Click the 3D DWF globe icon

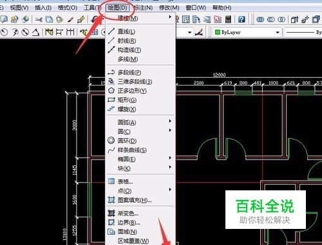click(x=25, y=19)
